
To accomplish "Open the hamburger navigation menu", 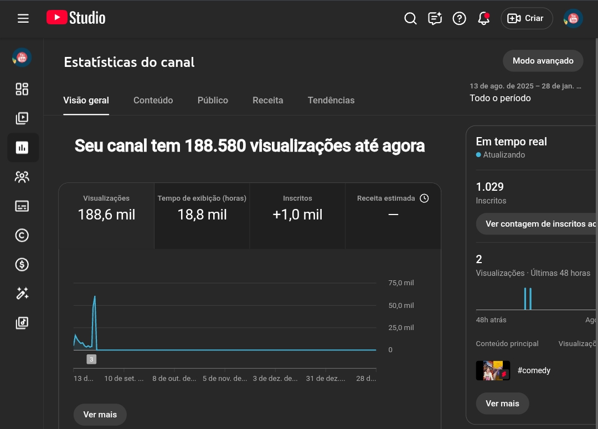I will 23,18.
